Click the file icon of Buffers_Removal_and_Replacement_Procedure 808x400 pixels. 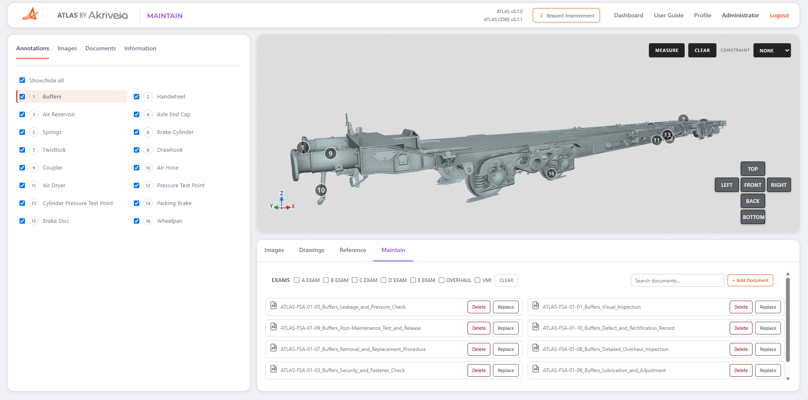pos(274,348)
